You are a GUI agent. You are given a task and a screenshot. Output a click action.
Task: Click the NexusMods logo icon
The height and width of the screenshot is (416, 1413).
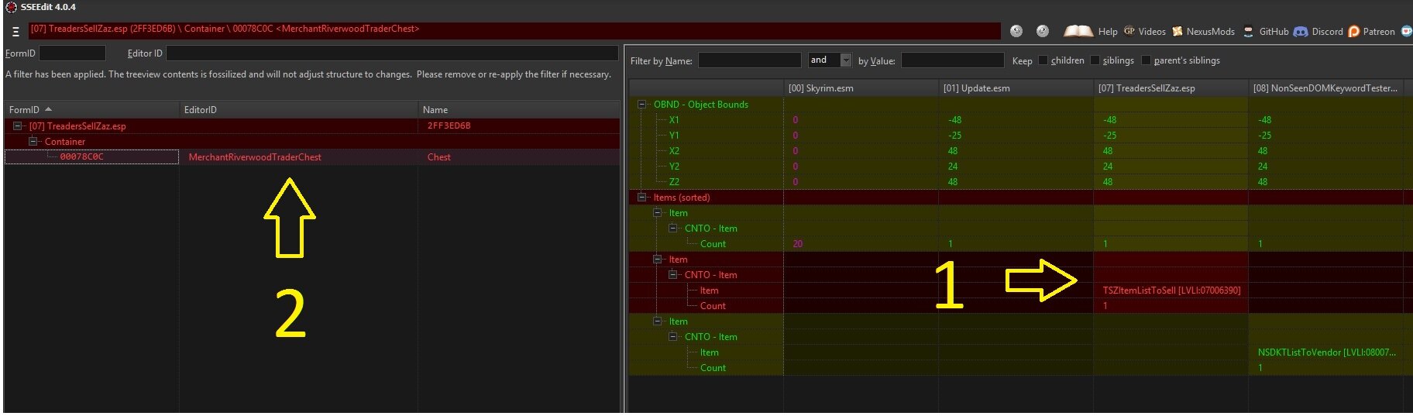tap(1177, 31)
